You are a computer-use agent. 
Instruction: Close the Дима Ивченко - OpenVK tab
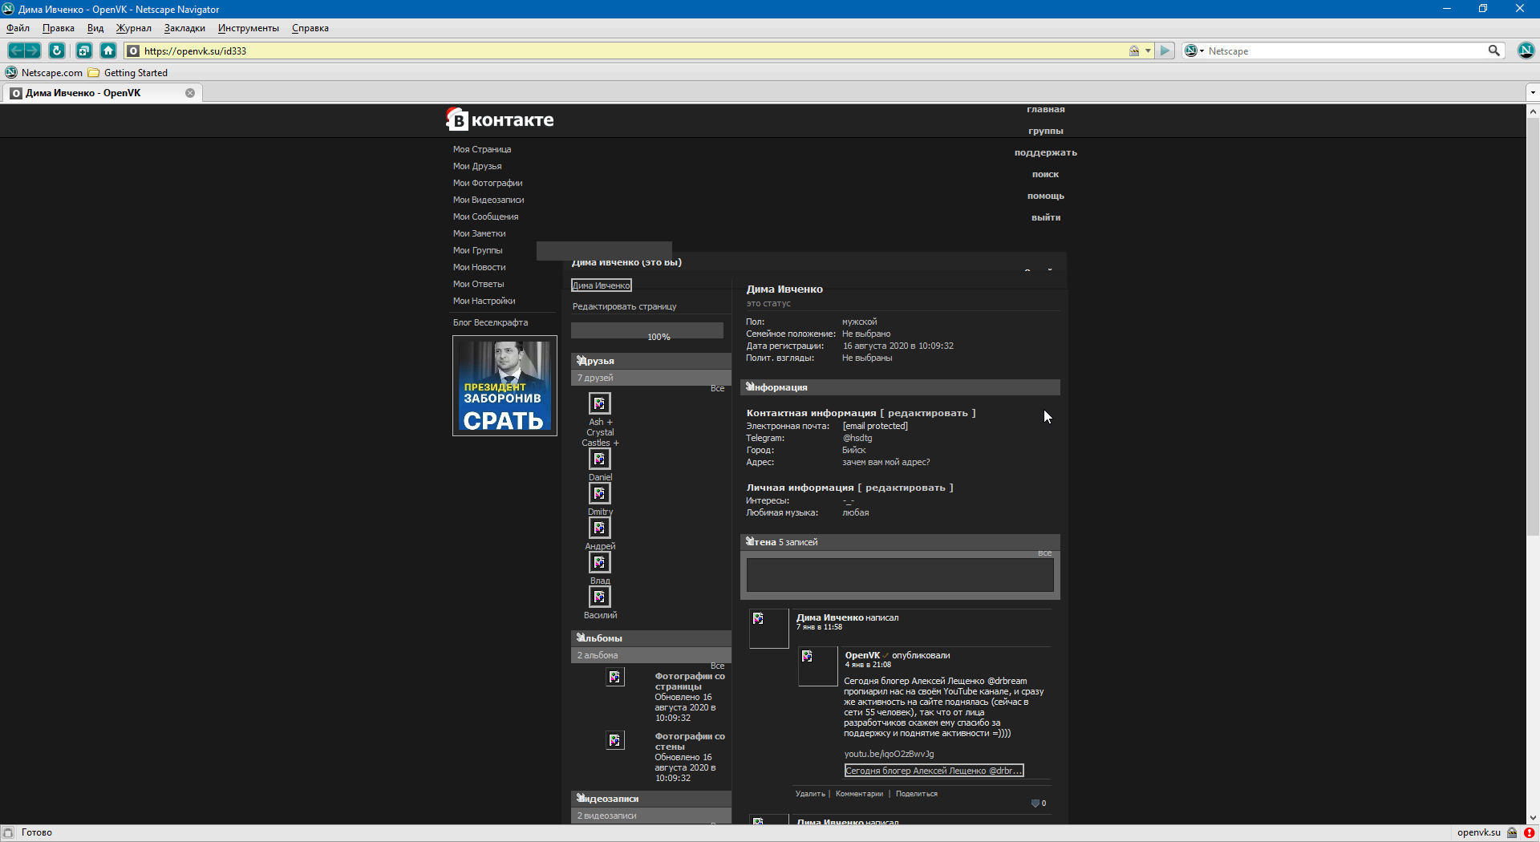(x=190, y=93)
